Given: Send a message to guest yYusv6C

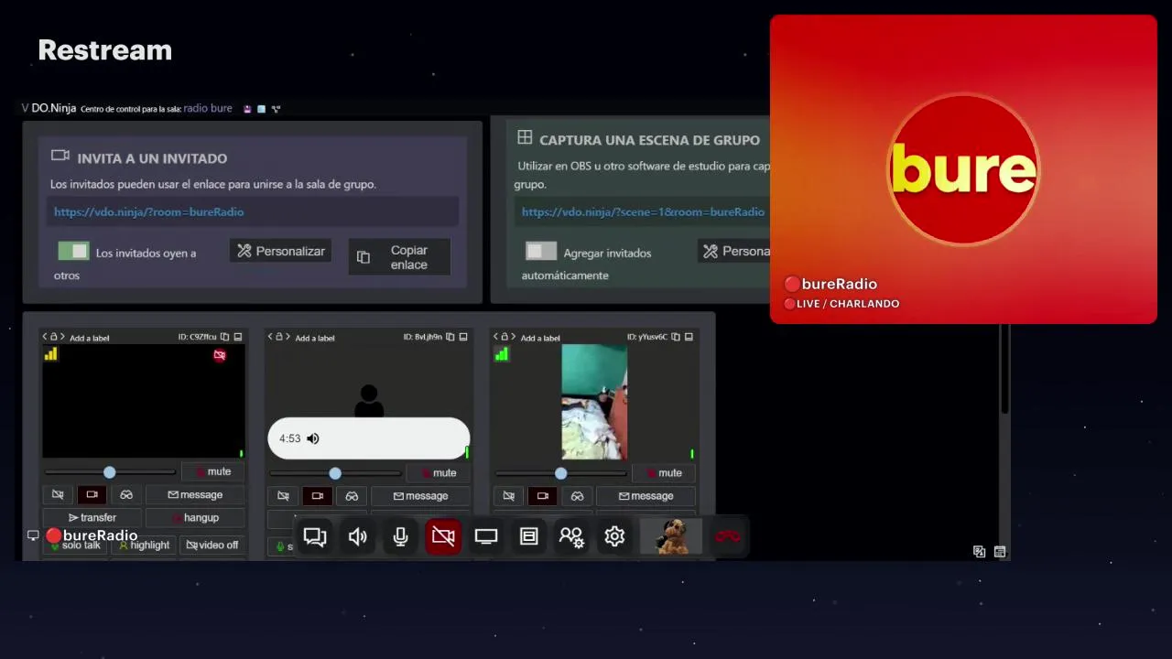Looking at the screenshot, I should click(646, 496).
